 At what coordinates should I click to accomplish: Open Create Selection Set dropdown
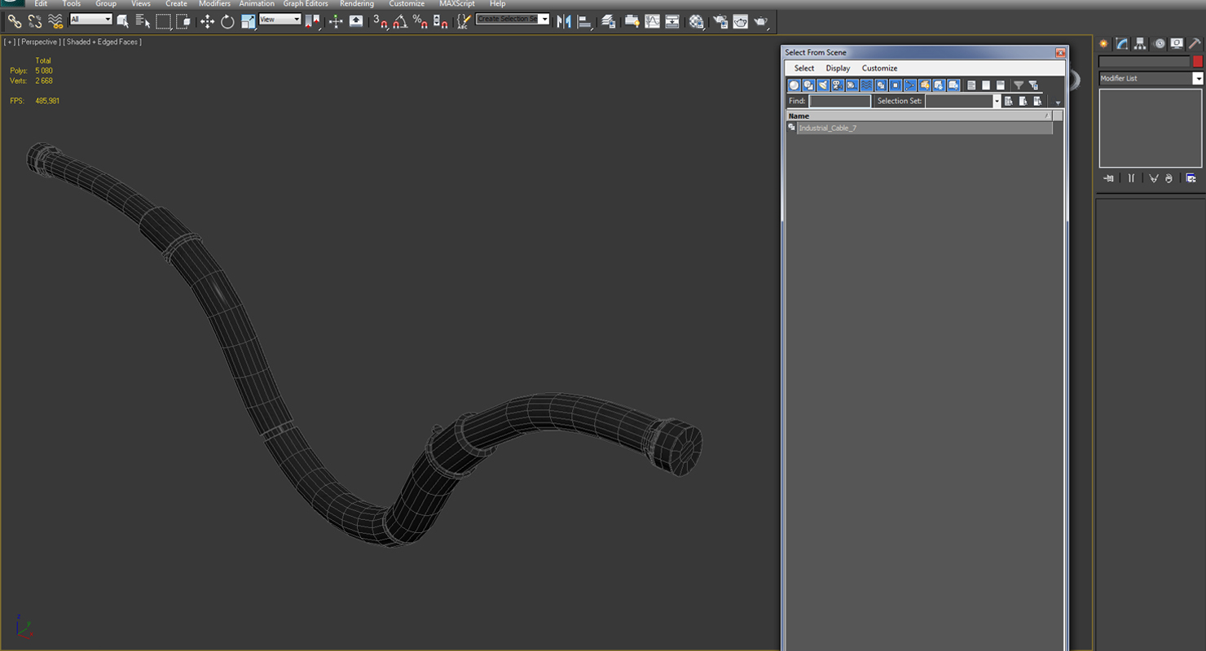(x=513, y=19)
